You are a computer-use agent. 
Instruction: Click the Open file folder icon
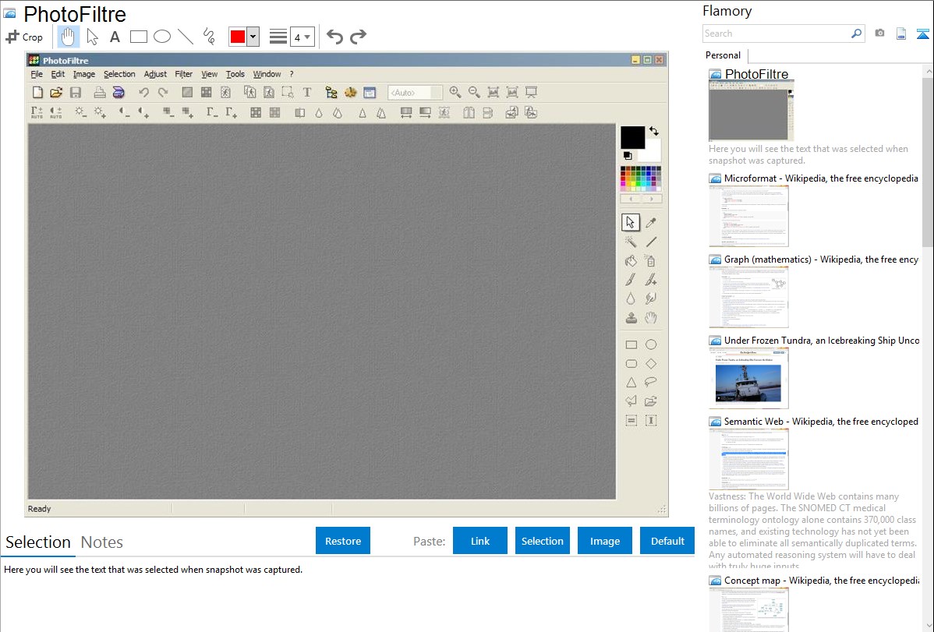tap(56, 92)
